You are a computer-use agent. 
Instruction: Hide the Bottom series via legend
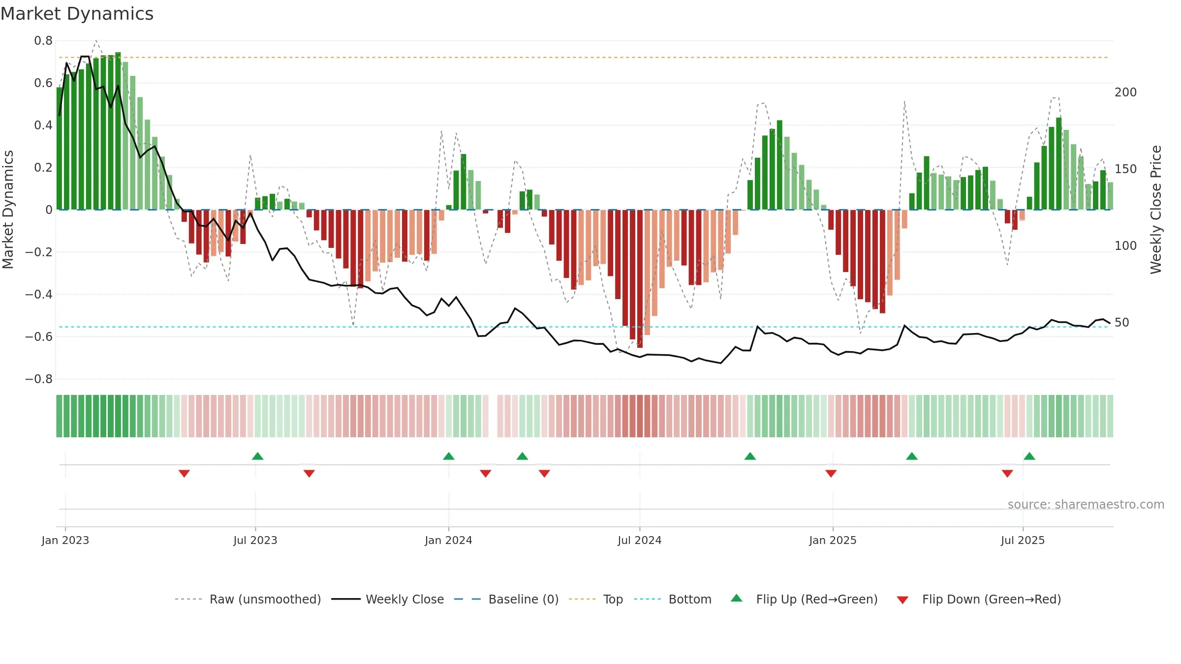pos(673,599)
